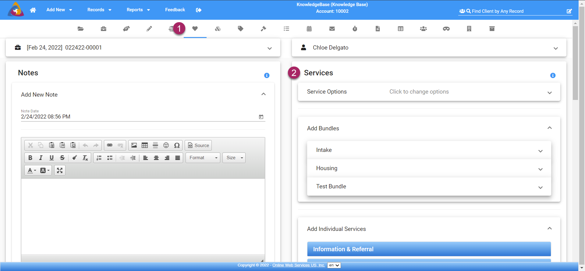Screen dimensions: 585x271
Task: Click the tag icon in record toolbar
Action: [x=241, y=29]
